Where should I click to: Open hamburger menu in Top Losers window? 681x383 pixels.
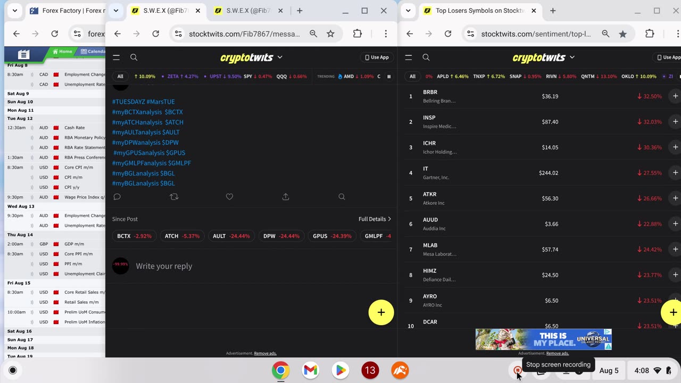pos(409,57)
